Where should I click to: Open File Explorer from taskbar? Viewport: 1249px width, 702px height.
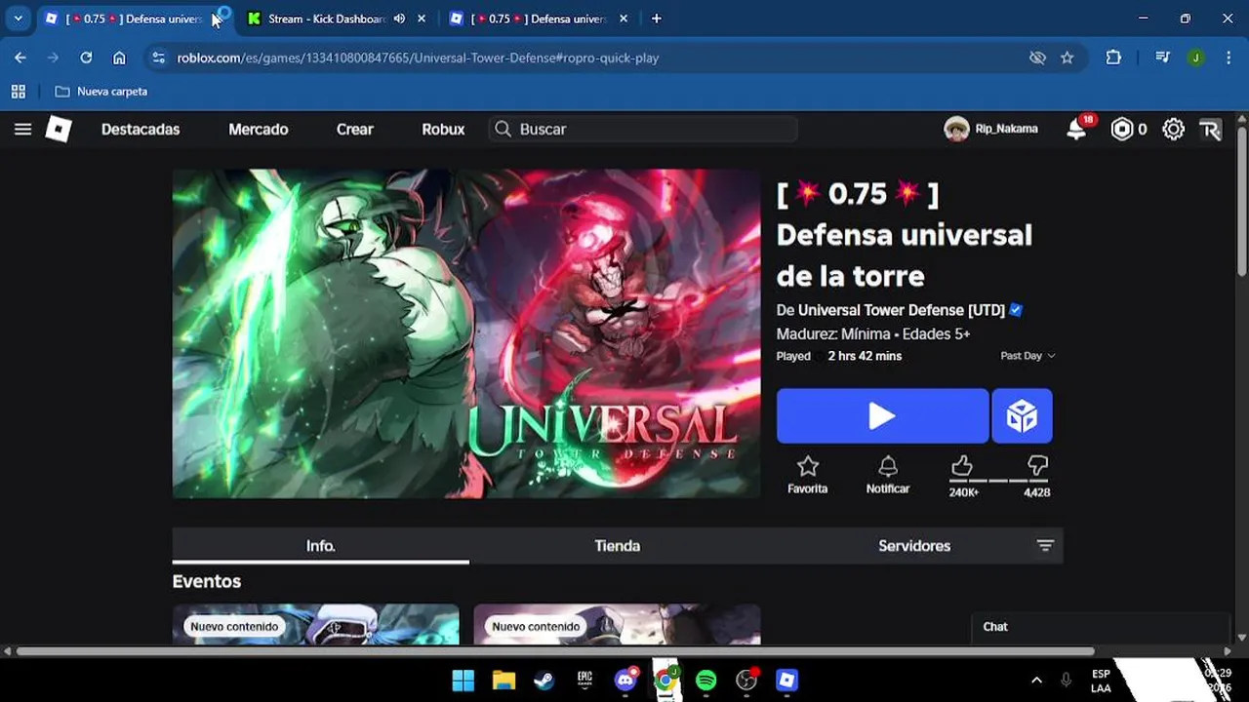pyautogui.click(x=504, y=681)
